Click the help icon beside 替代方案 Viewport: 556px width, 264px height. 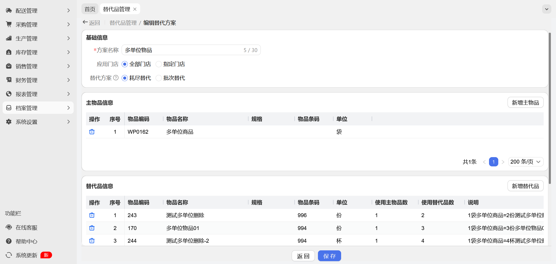[116, 78]
